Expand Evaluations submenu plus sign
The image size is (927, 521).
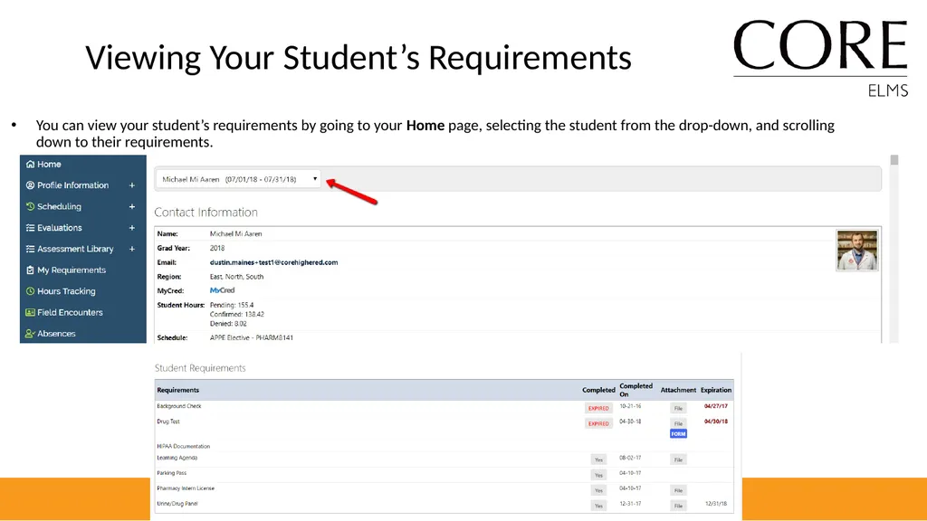[132, 228]
